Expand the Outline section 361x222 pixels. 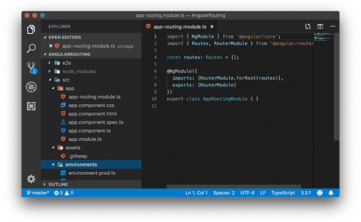(x=44, y=184)
